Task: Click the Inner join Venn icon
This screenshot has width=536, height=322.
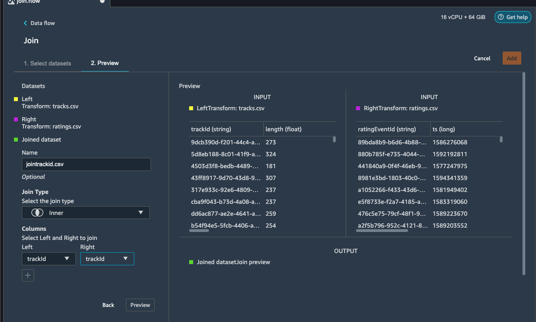Action: 37,213
